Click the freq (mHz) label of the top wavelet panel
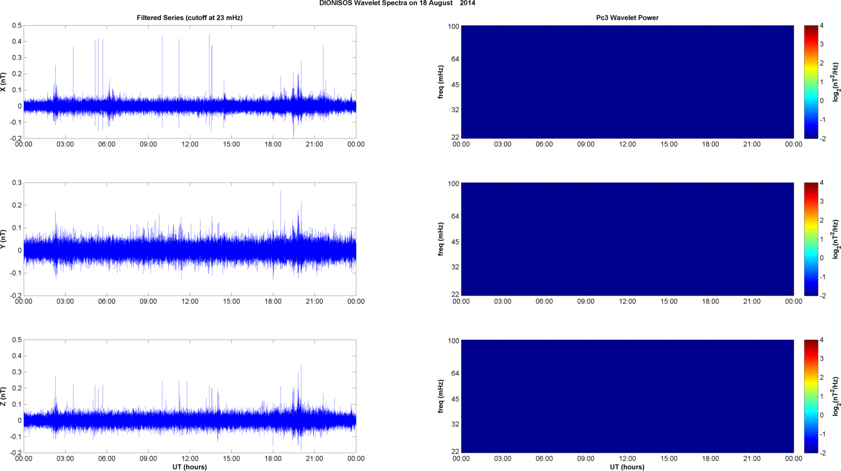 tap(441, 82)
